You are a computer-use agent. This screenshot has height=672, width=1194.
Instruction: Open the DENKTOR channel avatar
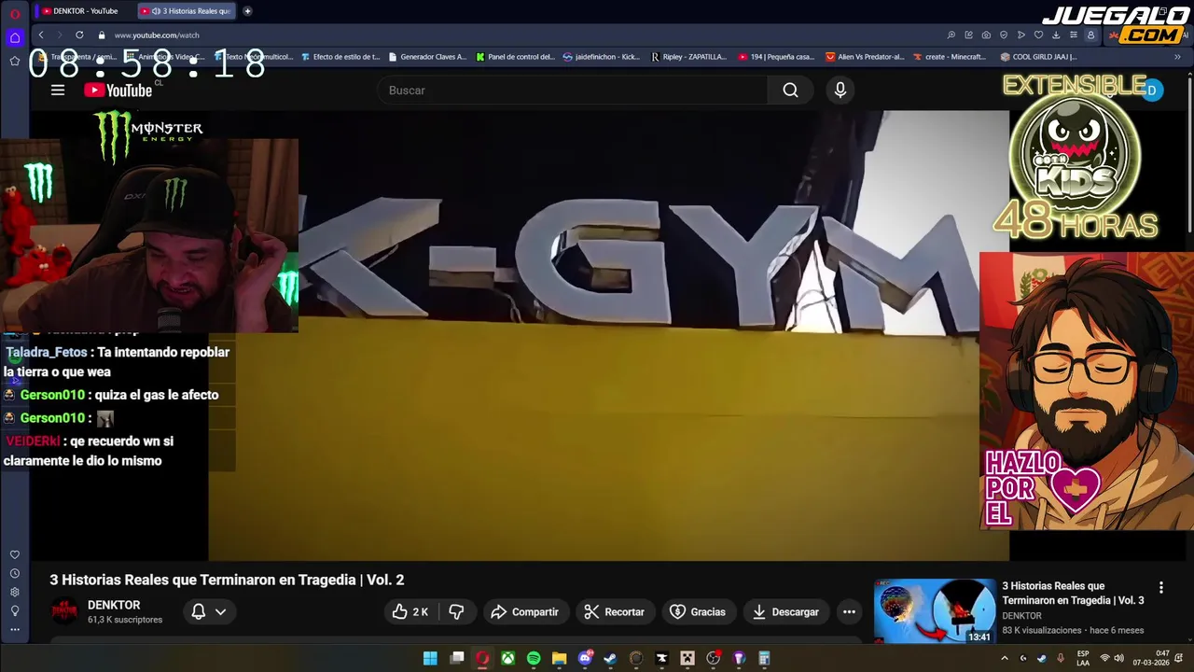pos(64,612)
